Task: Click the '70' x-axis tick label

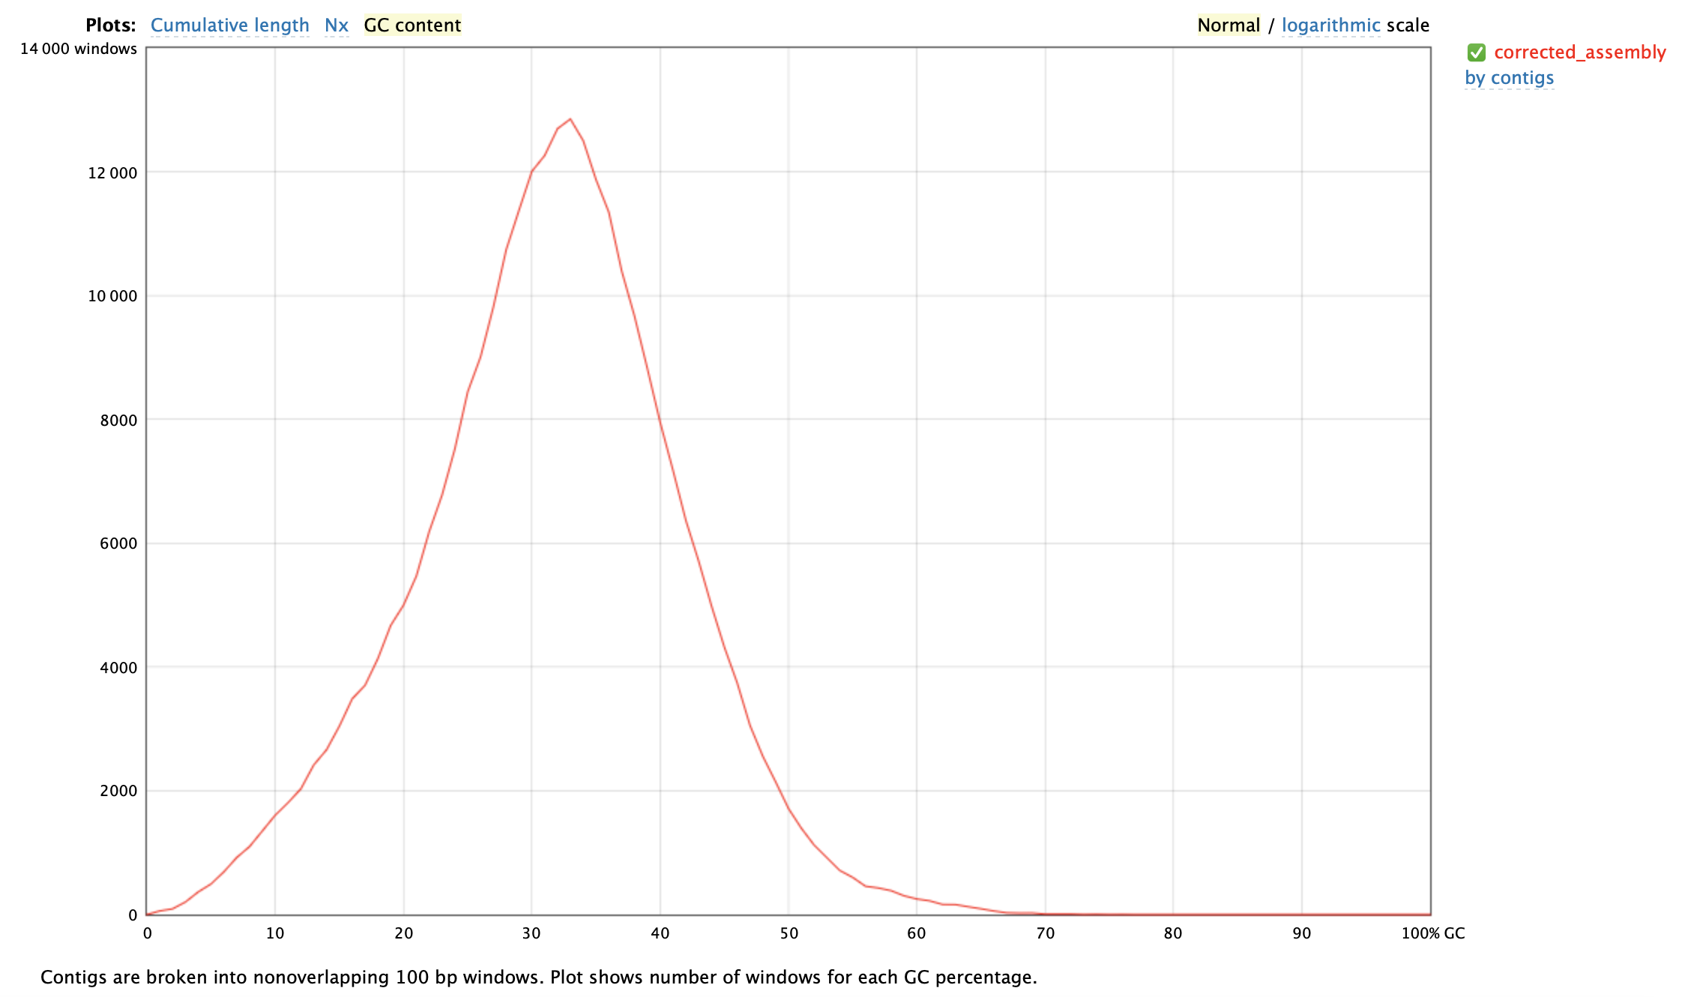Action: click(1045, 933)
